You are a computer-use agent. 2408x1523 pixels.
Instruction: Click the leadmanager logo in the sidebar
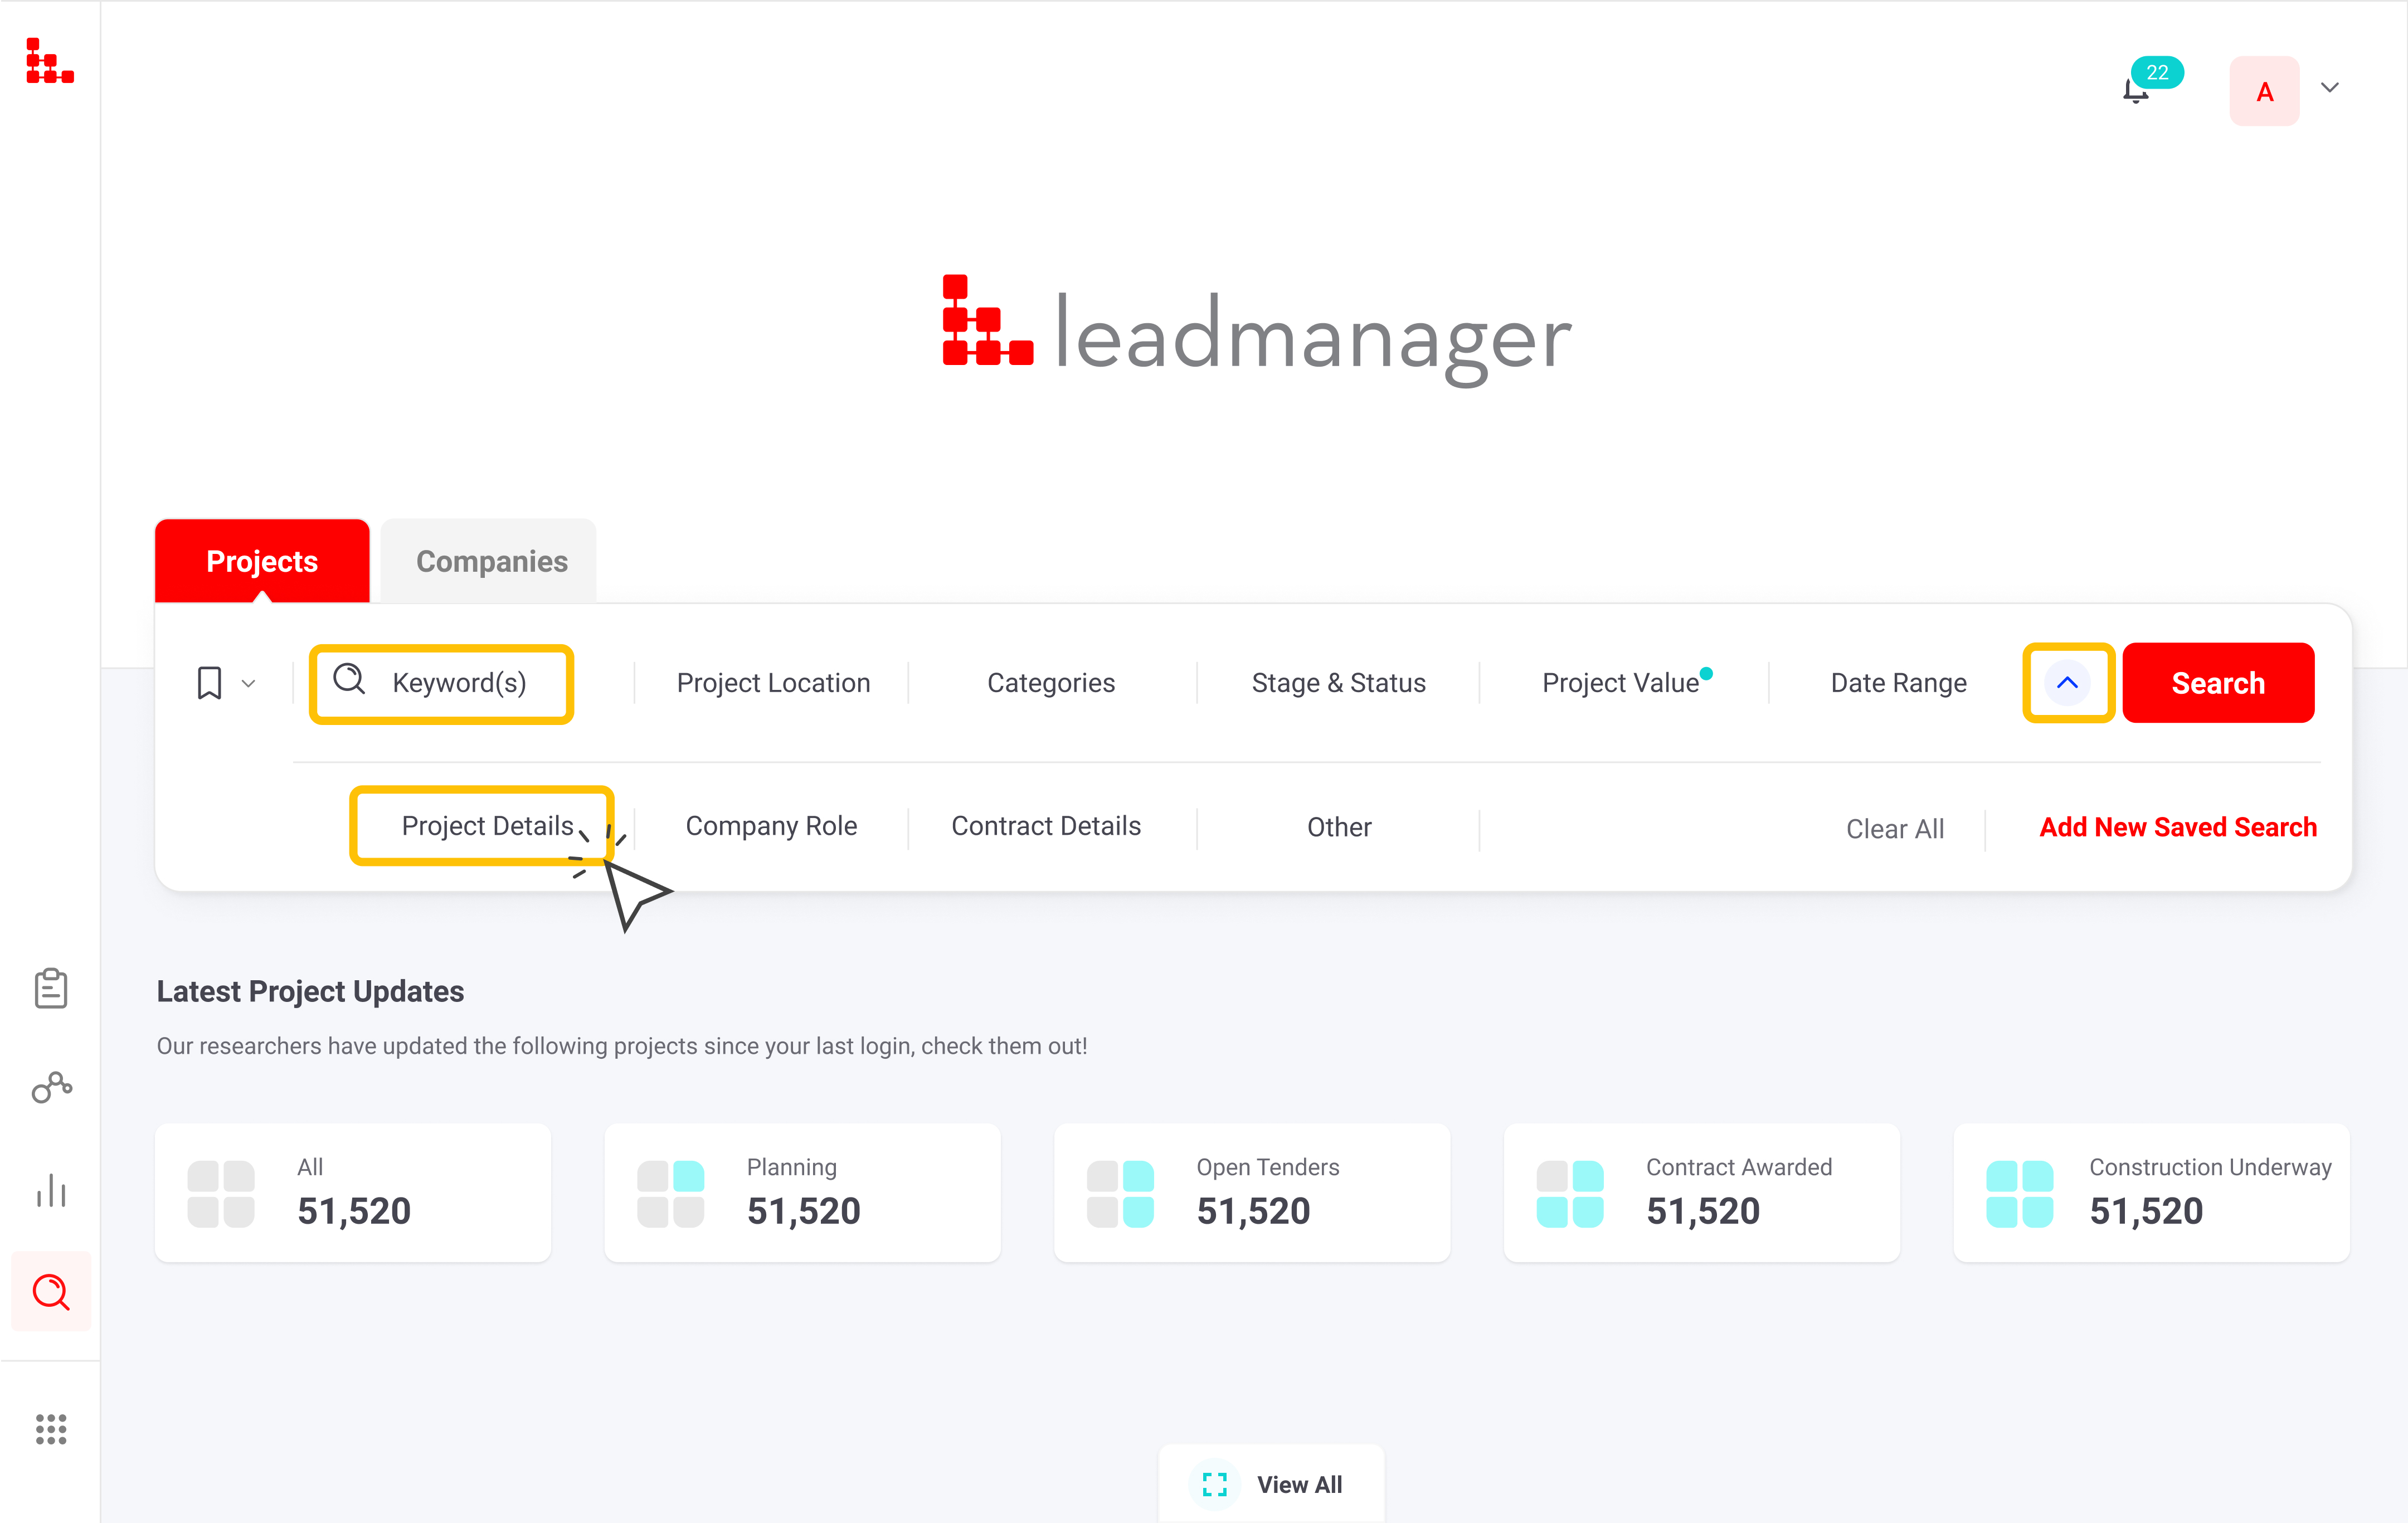[50, 61]
